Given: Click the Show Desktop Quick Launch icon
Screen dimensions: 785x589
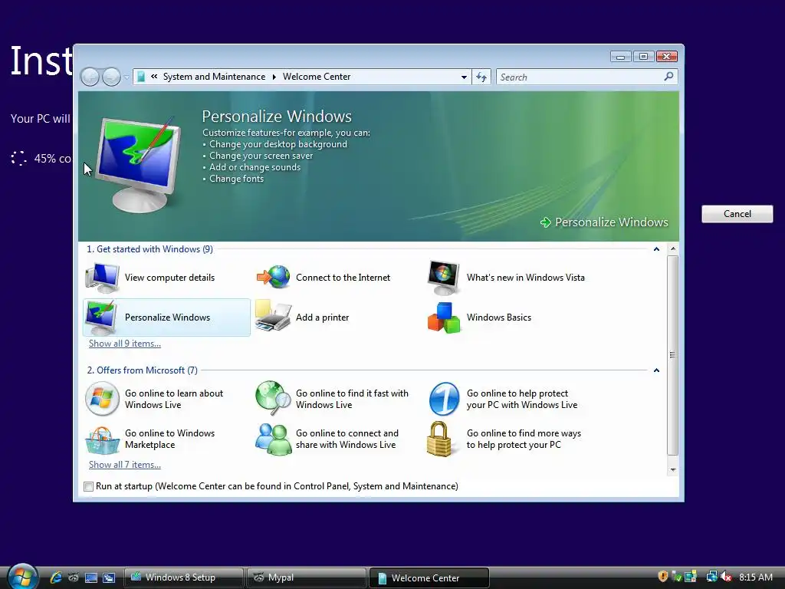Looking at the screenshot, I should [x=91, y=577].
